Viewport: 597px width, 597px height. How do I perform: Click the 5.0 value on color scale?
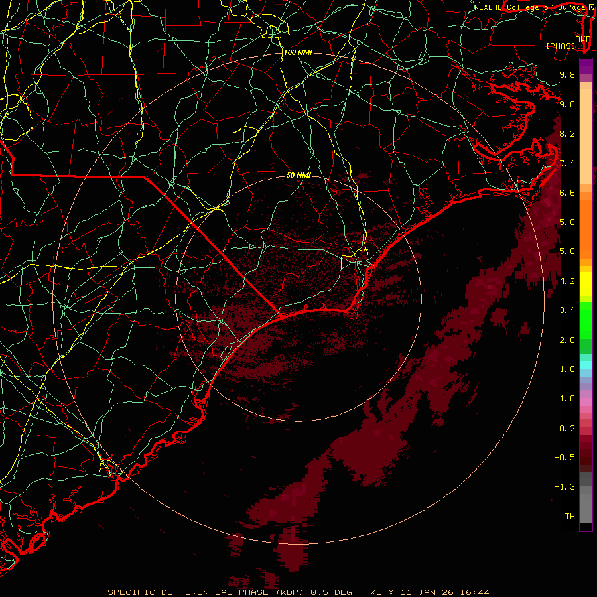click(x=567, y=251)
